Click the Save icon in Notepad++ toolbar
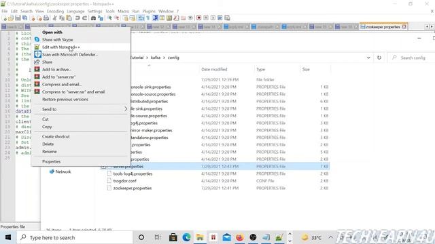This screenshot has height=244, width=435. tap(18, 18)
